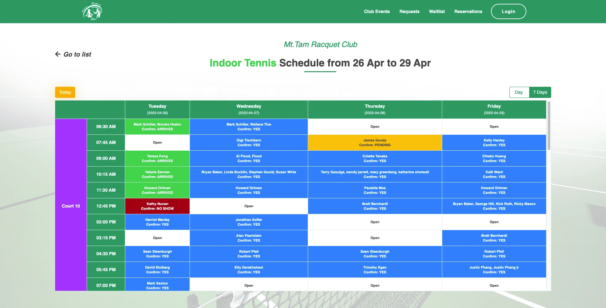Switch to 7 Days view
The image size is (606, 308).
pos(540,92)
